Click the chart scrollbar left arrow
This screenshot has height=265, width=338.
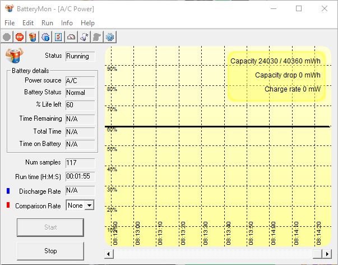(x=109, y=254)
